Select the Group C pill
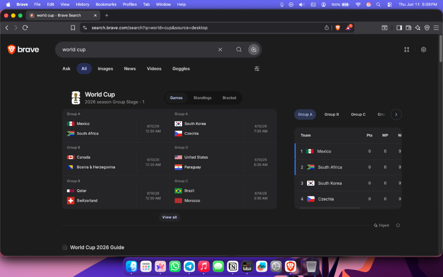 [x=358, y=114]
